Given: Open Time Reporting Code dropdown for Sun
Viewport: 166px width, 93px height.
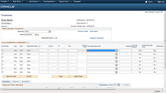Looking at the screenshot, I should click(116, 72).
